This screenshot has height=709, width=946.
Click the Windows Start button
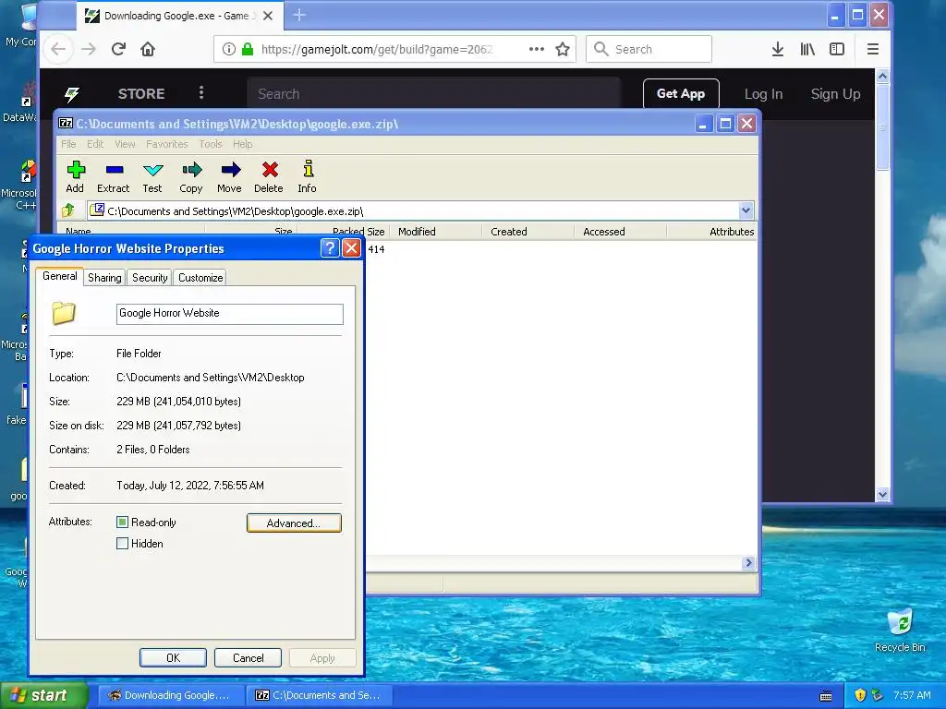(x=44, y=695)
